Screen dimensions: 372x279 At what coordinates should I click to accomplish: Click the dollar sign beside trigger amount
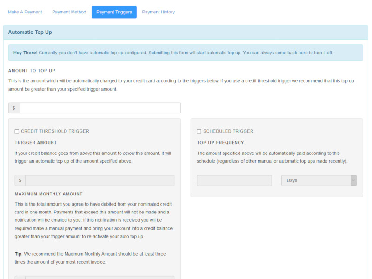point(20,180)
